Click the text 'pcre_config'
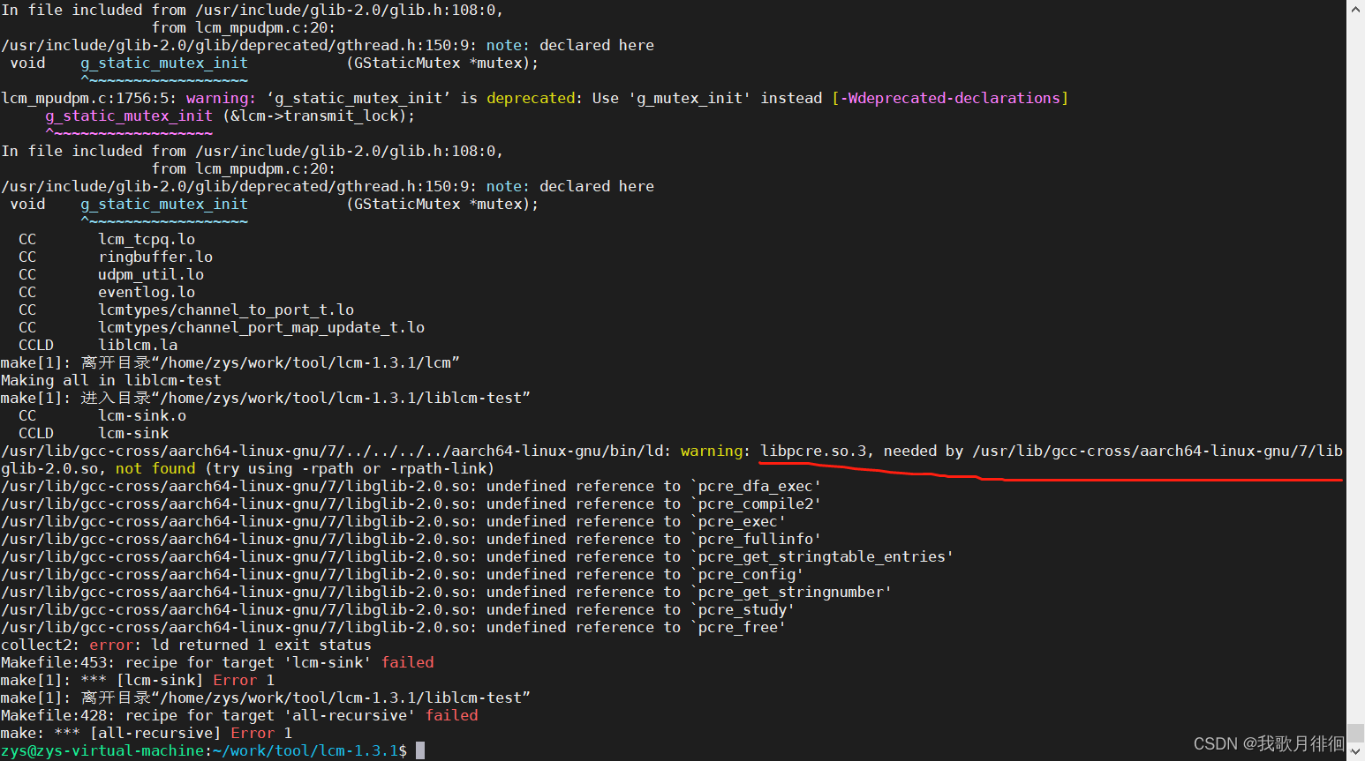Viewport: 1365px width, 761px height. pos(747,574)
